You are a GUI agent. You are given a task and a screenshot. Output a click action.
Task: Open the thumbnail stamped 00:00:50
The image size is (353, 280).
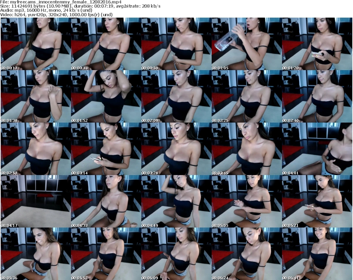coord(176,44)
